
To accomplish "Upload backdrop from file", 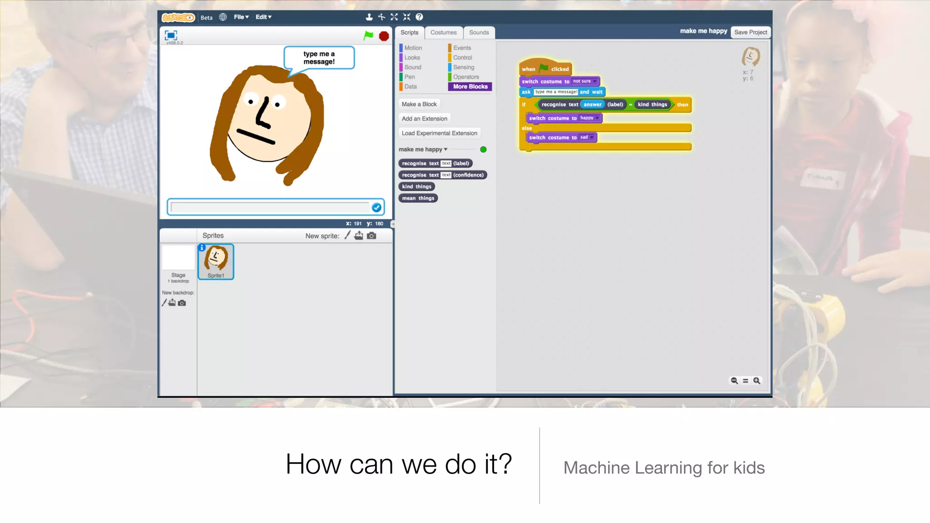I will coord(172,303).
